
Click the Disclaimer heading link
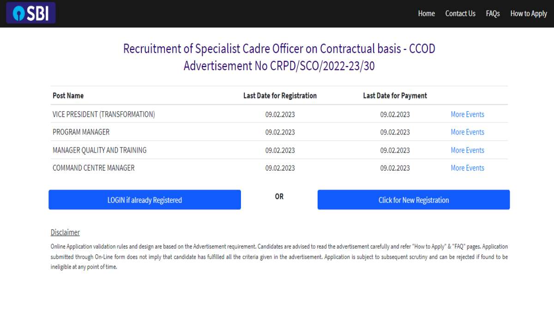65,232
